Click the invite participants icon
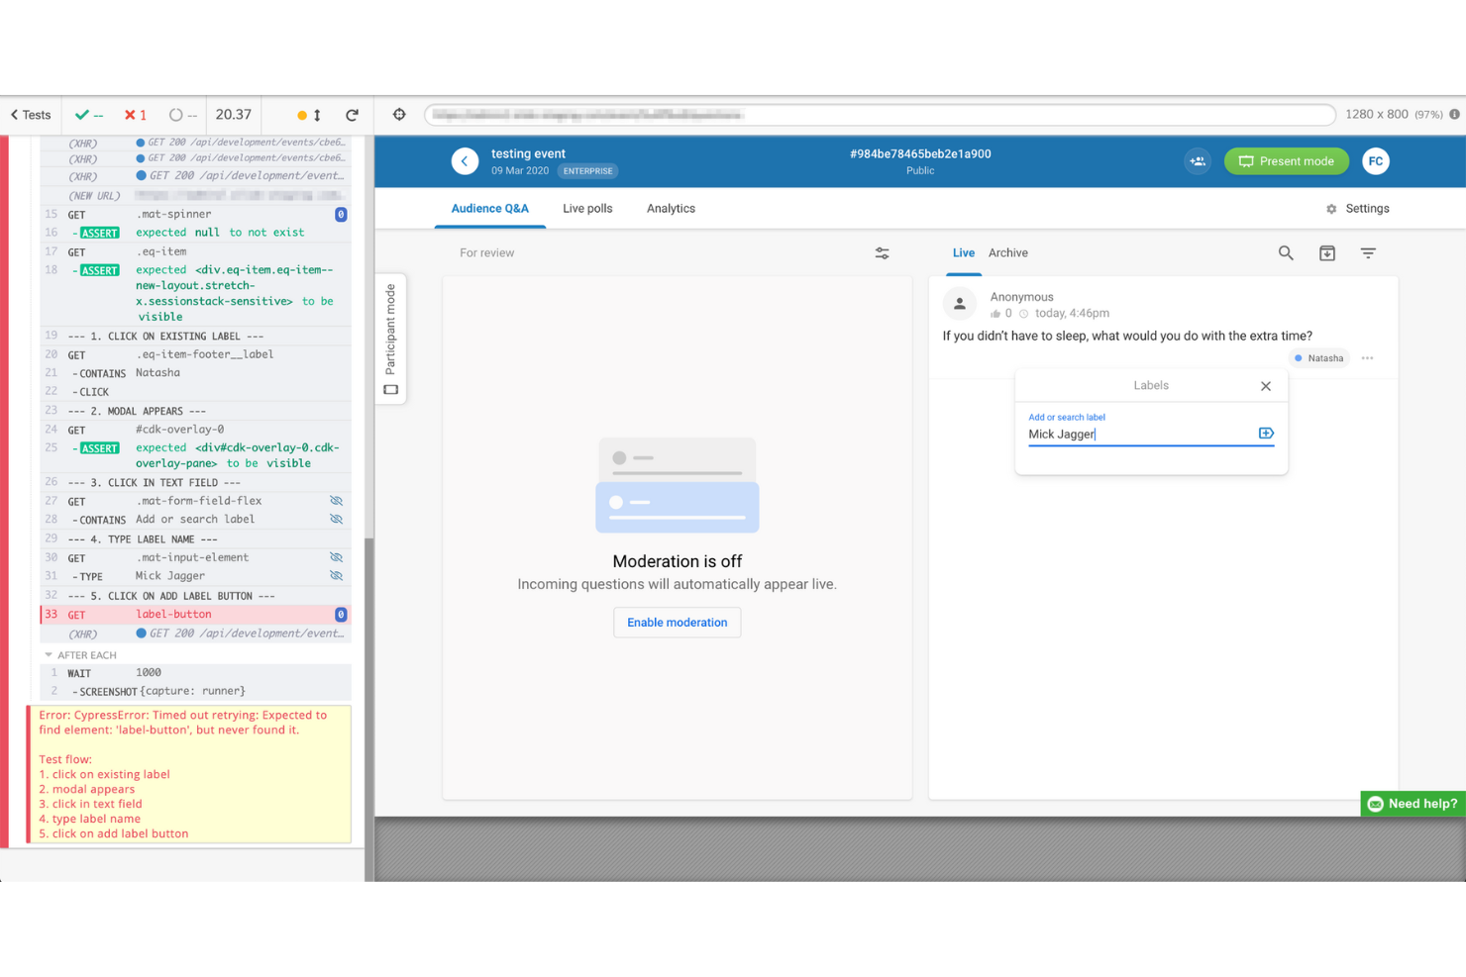The width and height of the screenshot is (1466, 977). [1197, 160]
